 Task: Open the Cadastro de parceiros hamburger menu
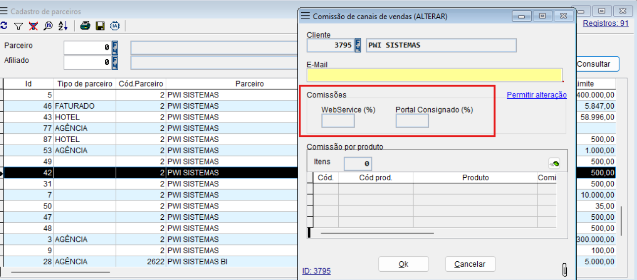tap(4, 11)
